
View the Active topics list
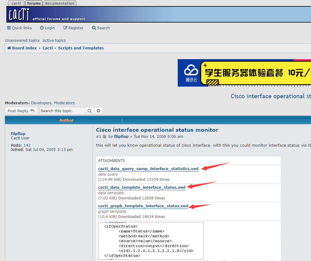tap(54, 40)
